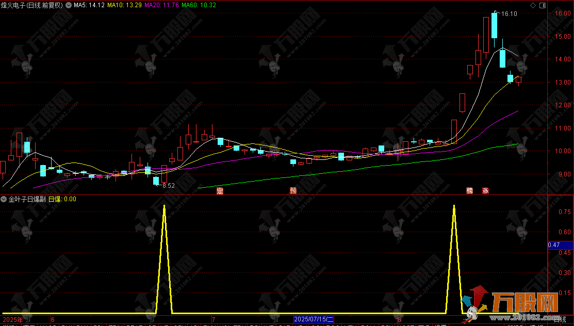The height and width of the screenshot is (326, 574).
Task: Click the 14.00 price axis label
Action: point(563,59)
